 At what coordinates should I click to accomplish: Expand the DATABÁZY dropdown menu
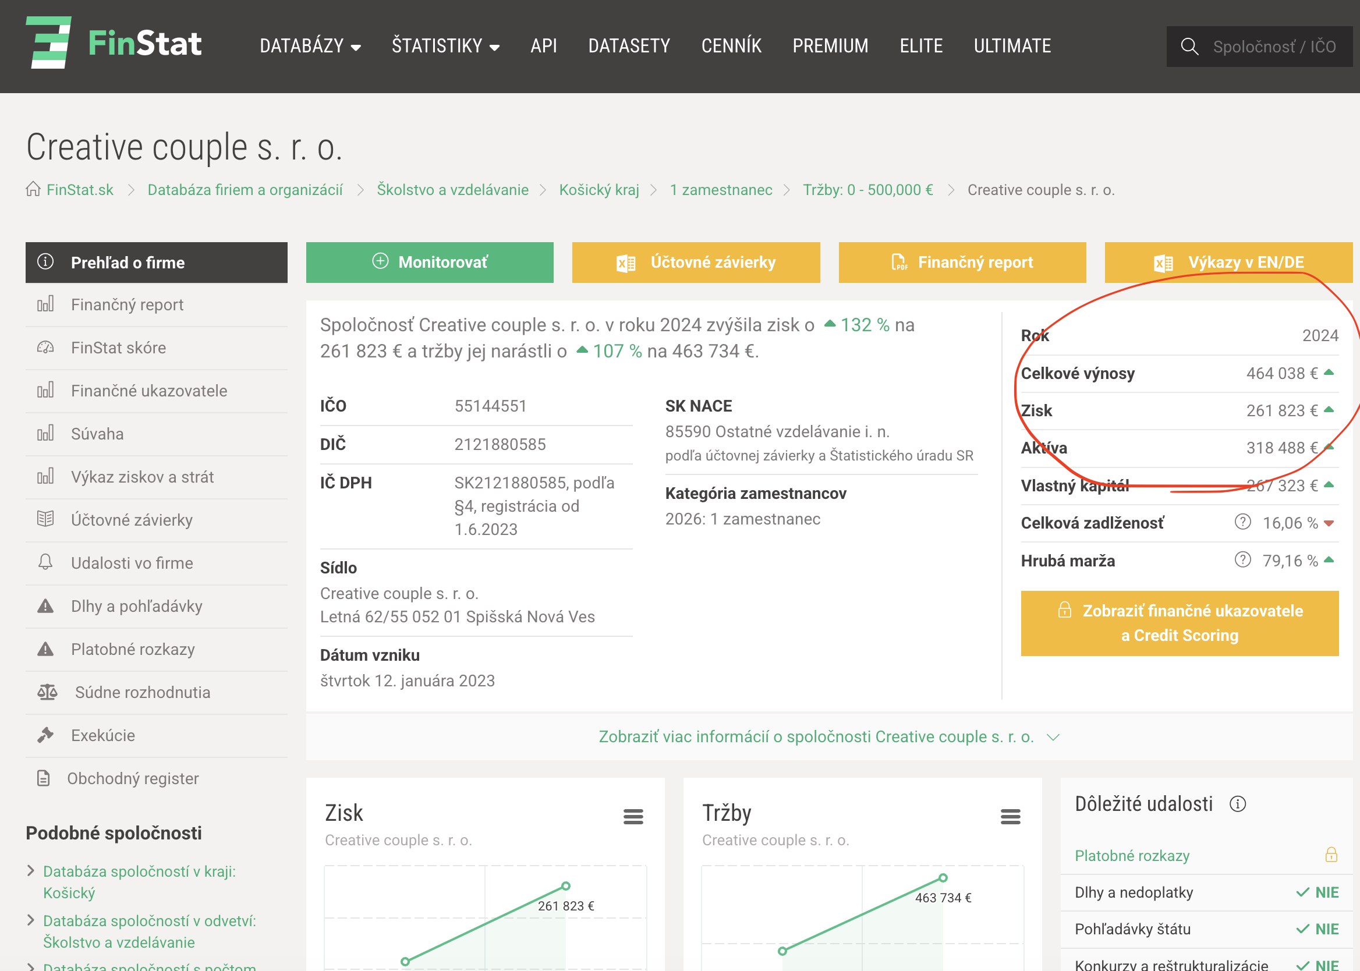tap(310, 46)
